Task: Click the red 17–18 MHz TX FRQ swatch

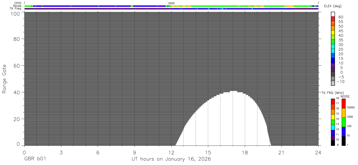Action: click(333, 101)
